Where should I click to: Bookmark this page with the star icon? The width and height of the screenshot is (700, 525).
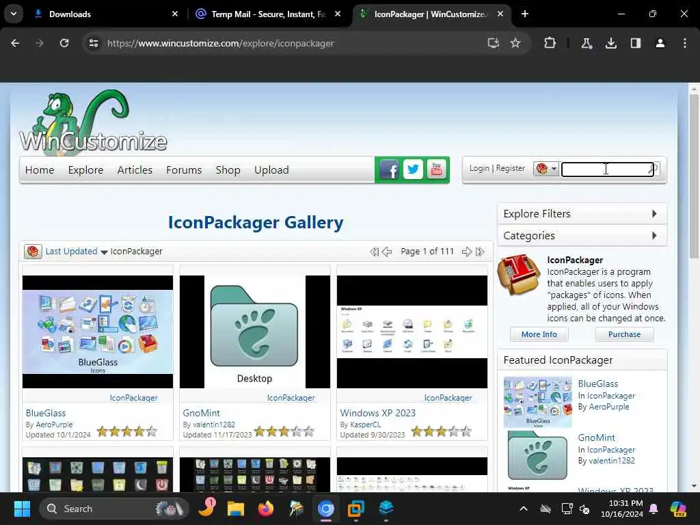[x=515, y=43]
